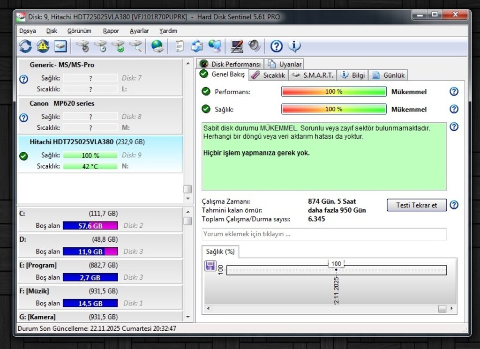Click the blue Refresh arrows toolbar icon

pyautogui.click(x=25, y=46)
